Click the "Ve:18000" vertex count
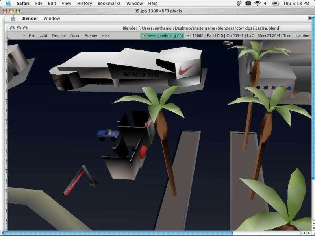315x236 pixels. point(195,36)
